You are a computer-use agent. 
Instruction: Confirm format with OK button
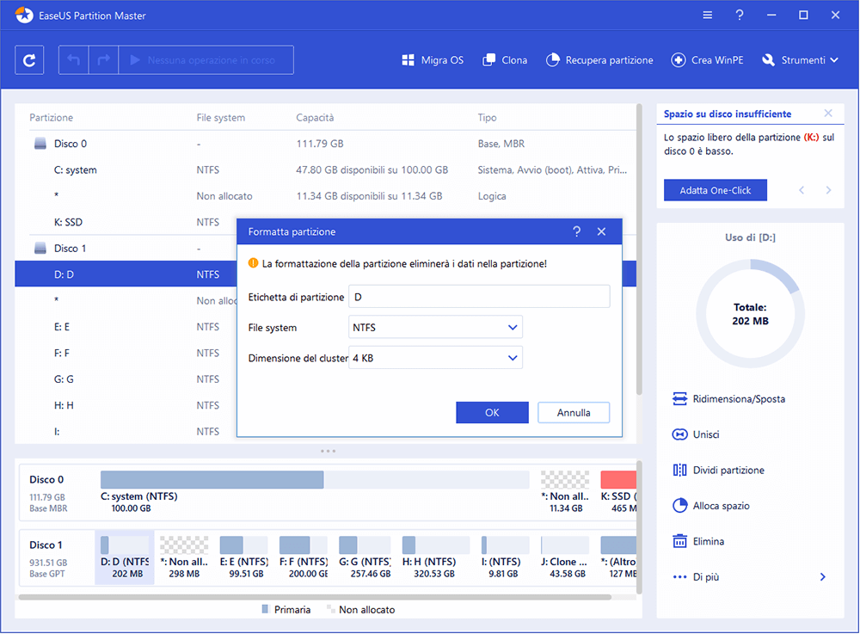492,412
